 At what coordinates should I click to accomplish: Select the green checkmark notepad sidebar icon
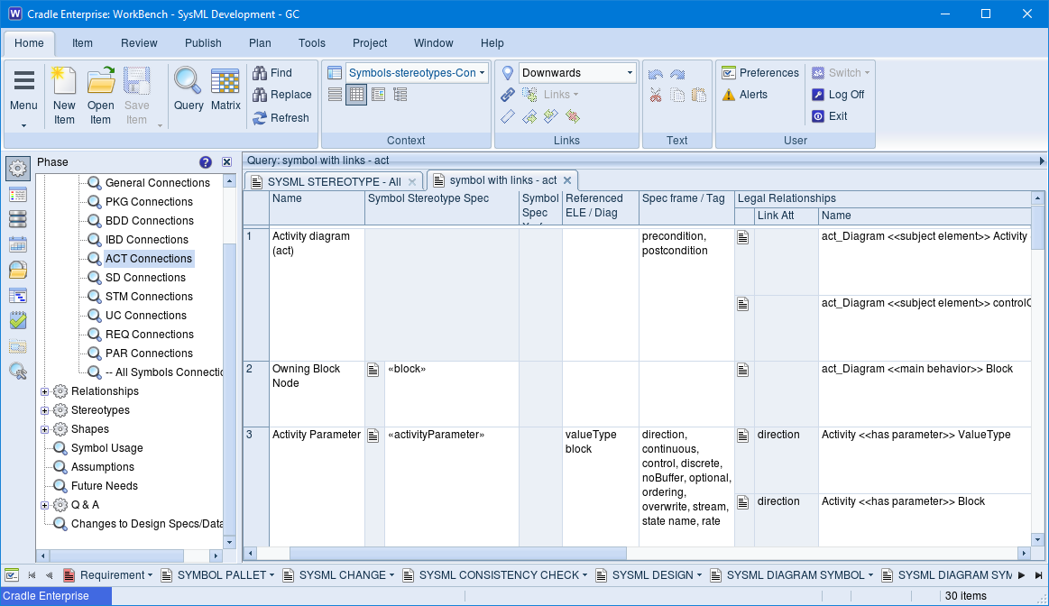(x=18, y=320)
